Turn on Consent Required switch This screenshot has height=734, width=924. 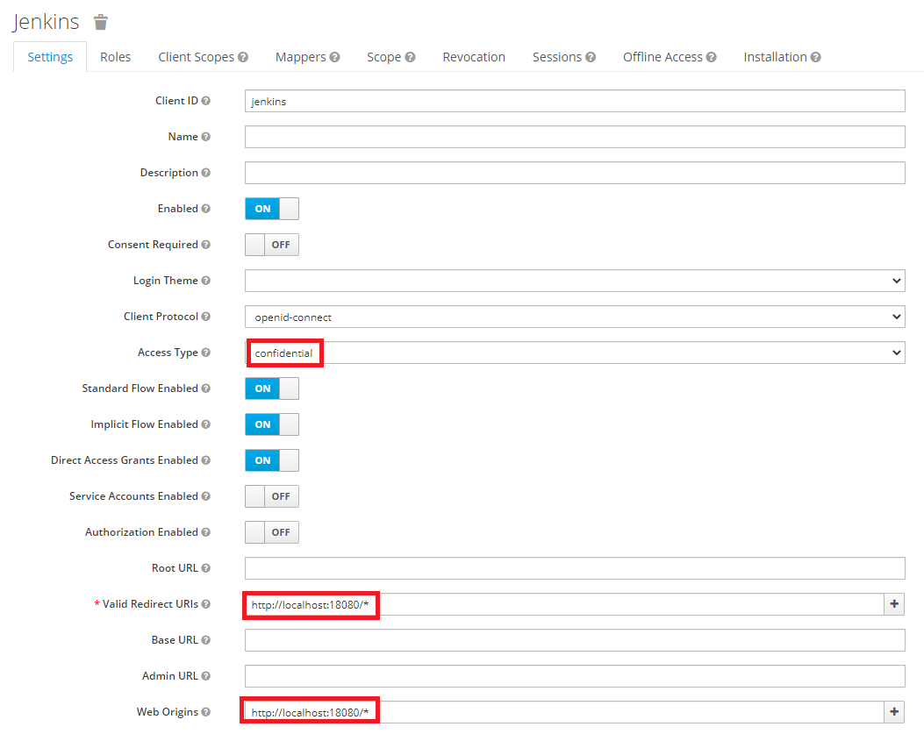pos(272,245)
